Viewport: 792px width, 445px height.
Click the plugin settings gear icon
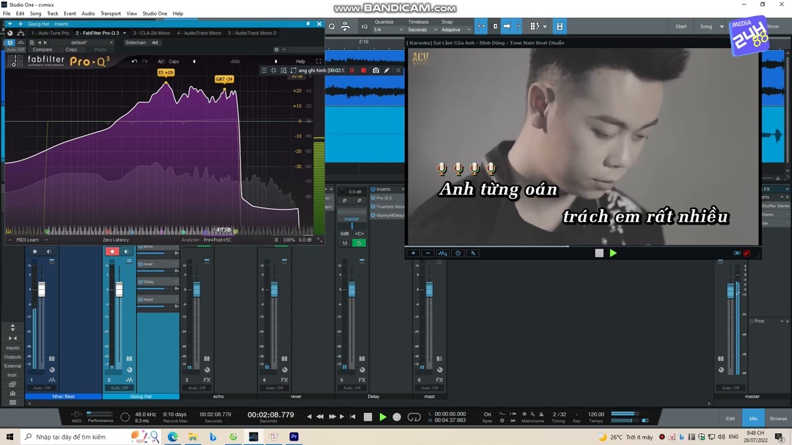click(x=277, y=49)
